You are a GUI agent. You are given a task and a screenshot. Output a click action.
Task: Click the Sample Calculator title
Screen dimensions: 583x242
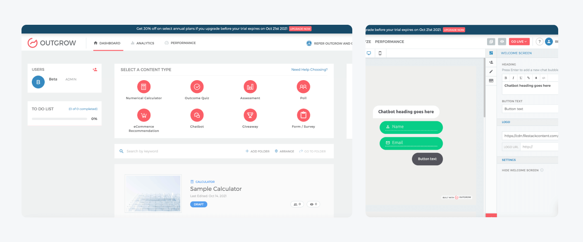(216, 189)
